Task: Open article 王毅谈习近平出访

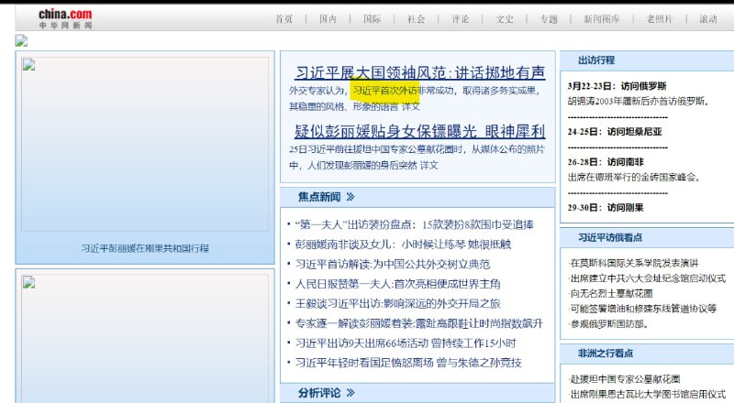Action: (398, 303)
